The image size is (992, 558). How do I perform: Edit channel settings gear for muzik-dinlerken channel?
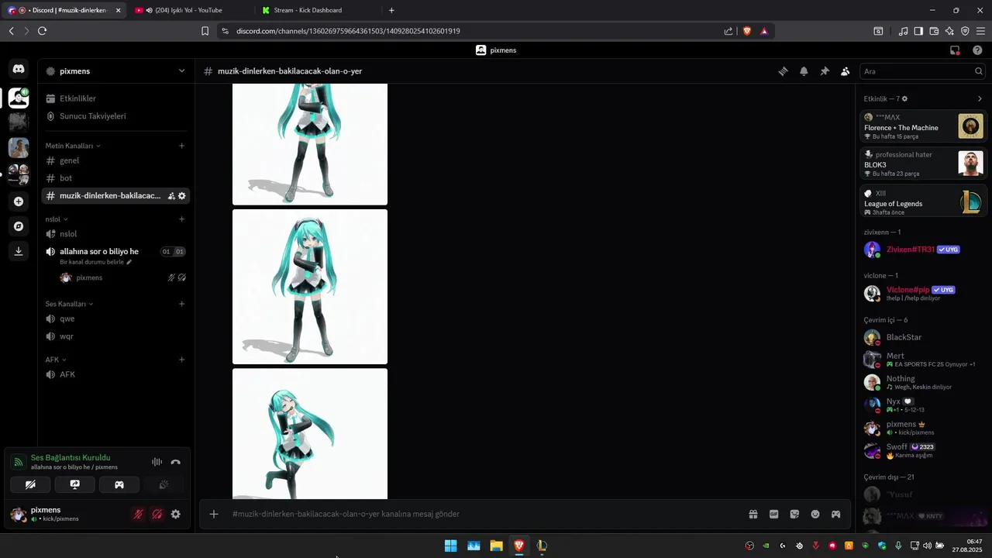tap(182, 196)
